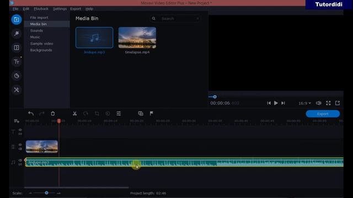Detach the preview window
353x198 pixels.
pyautogui.click(x=338, y=103)
